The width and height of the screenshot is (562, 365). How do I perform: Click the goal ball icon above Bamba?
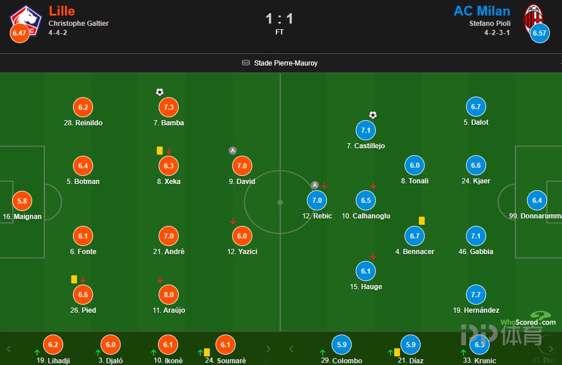(x=160, y=92)
